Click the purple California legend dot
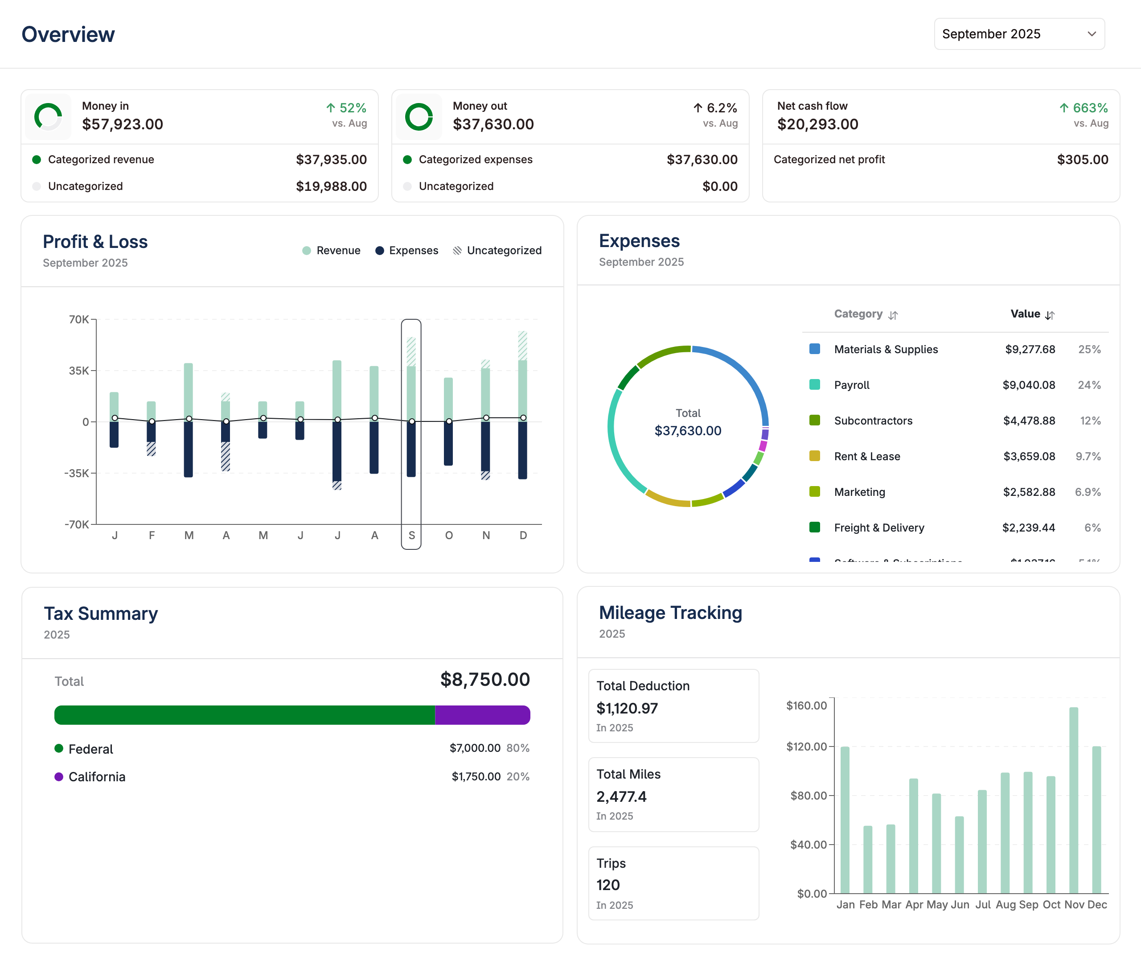The height and width of the screenshot is (965, 1141). [x=59, y=777]
